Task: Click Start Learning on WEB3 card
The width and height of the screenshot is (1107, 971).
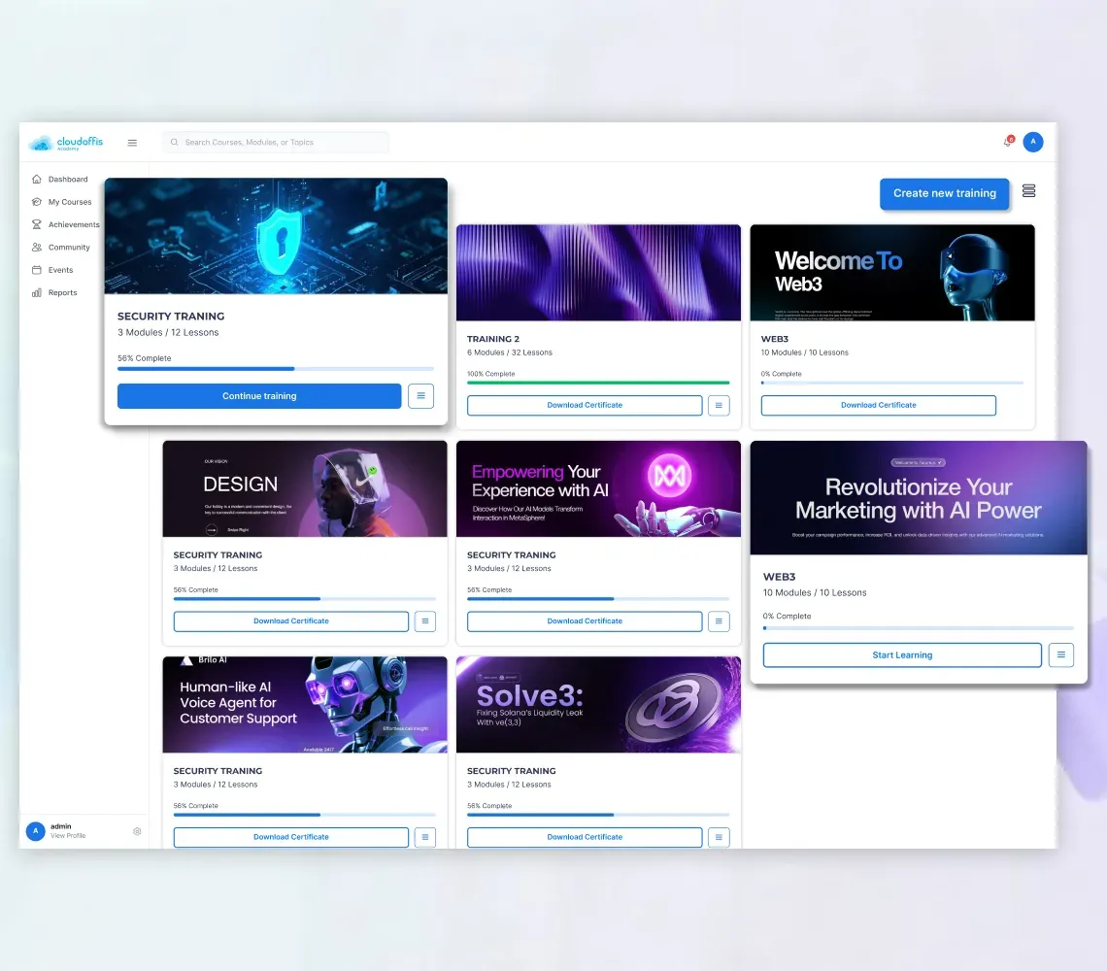Action: (902, 654)
